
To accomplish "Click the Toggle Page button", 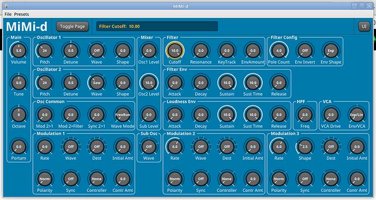I will point(72,26).
